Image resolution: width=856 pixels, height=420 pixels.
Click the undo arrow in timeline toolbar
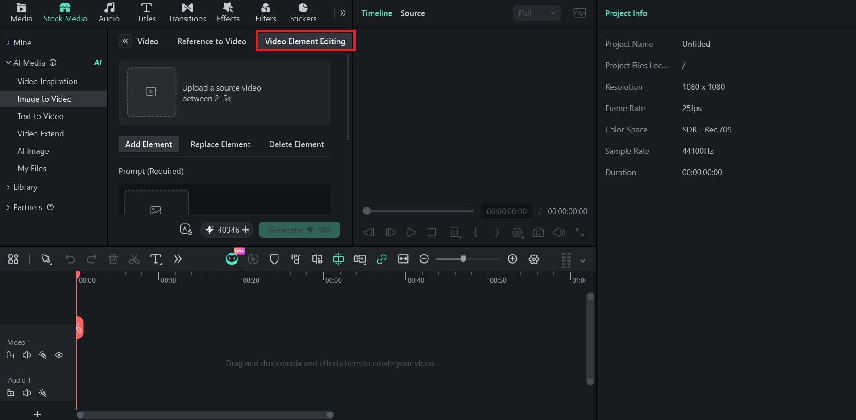click(x=70, y=259)
